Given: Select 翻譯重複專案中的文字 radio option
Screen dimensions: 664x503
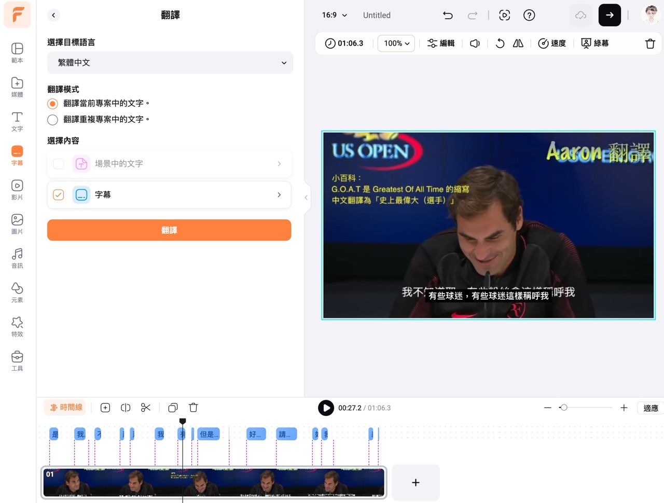Looking at the screenshot, I should 53,120.
